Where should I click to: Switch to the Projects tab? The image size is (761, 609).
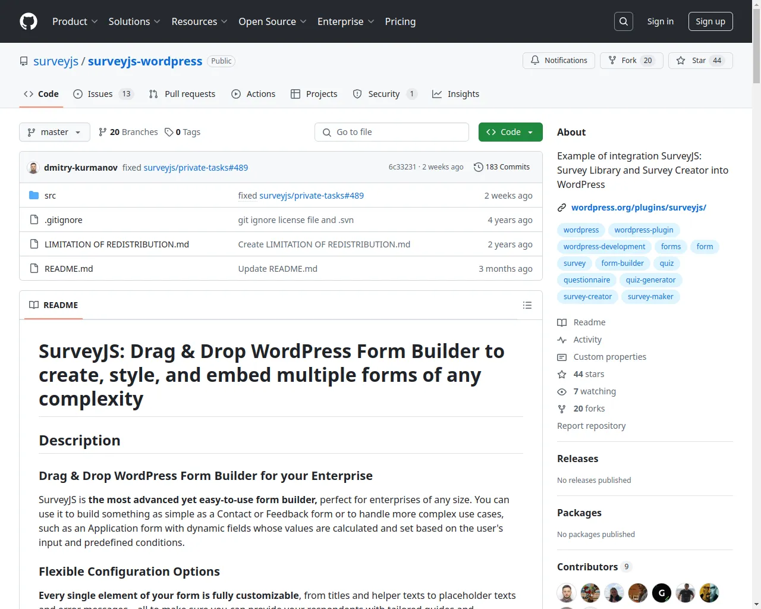pos(314,94)
